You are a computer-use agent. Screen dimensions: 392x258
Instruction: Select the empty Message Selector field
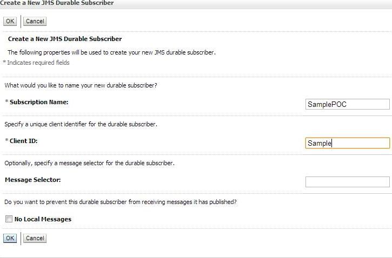347,182
